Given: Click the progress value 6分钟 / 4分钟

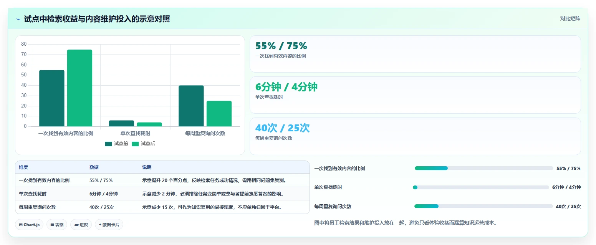Looking at the screenshot, I should 566,187.
